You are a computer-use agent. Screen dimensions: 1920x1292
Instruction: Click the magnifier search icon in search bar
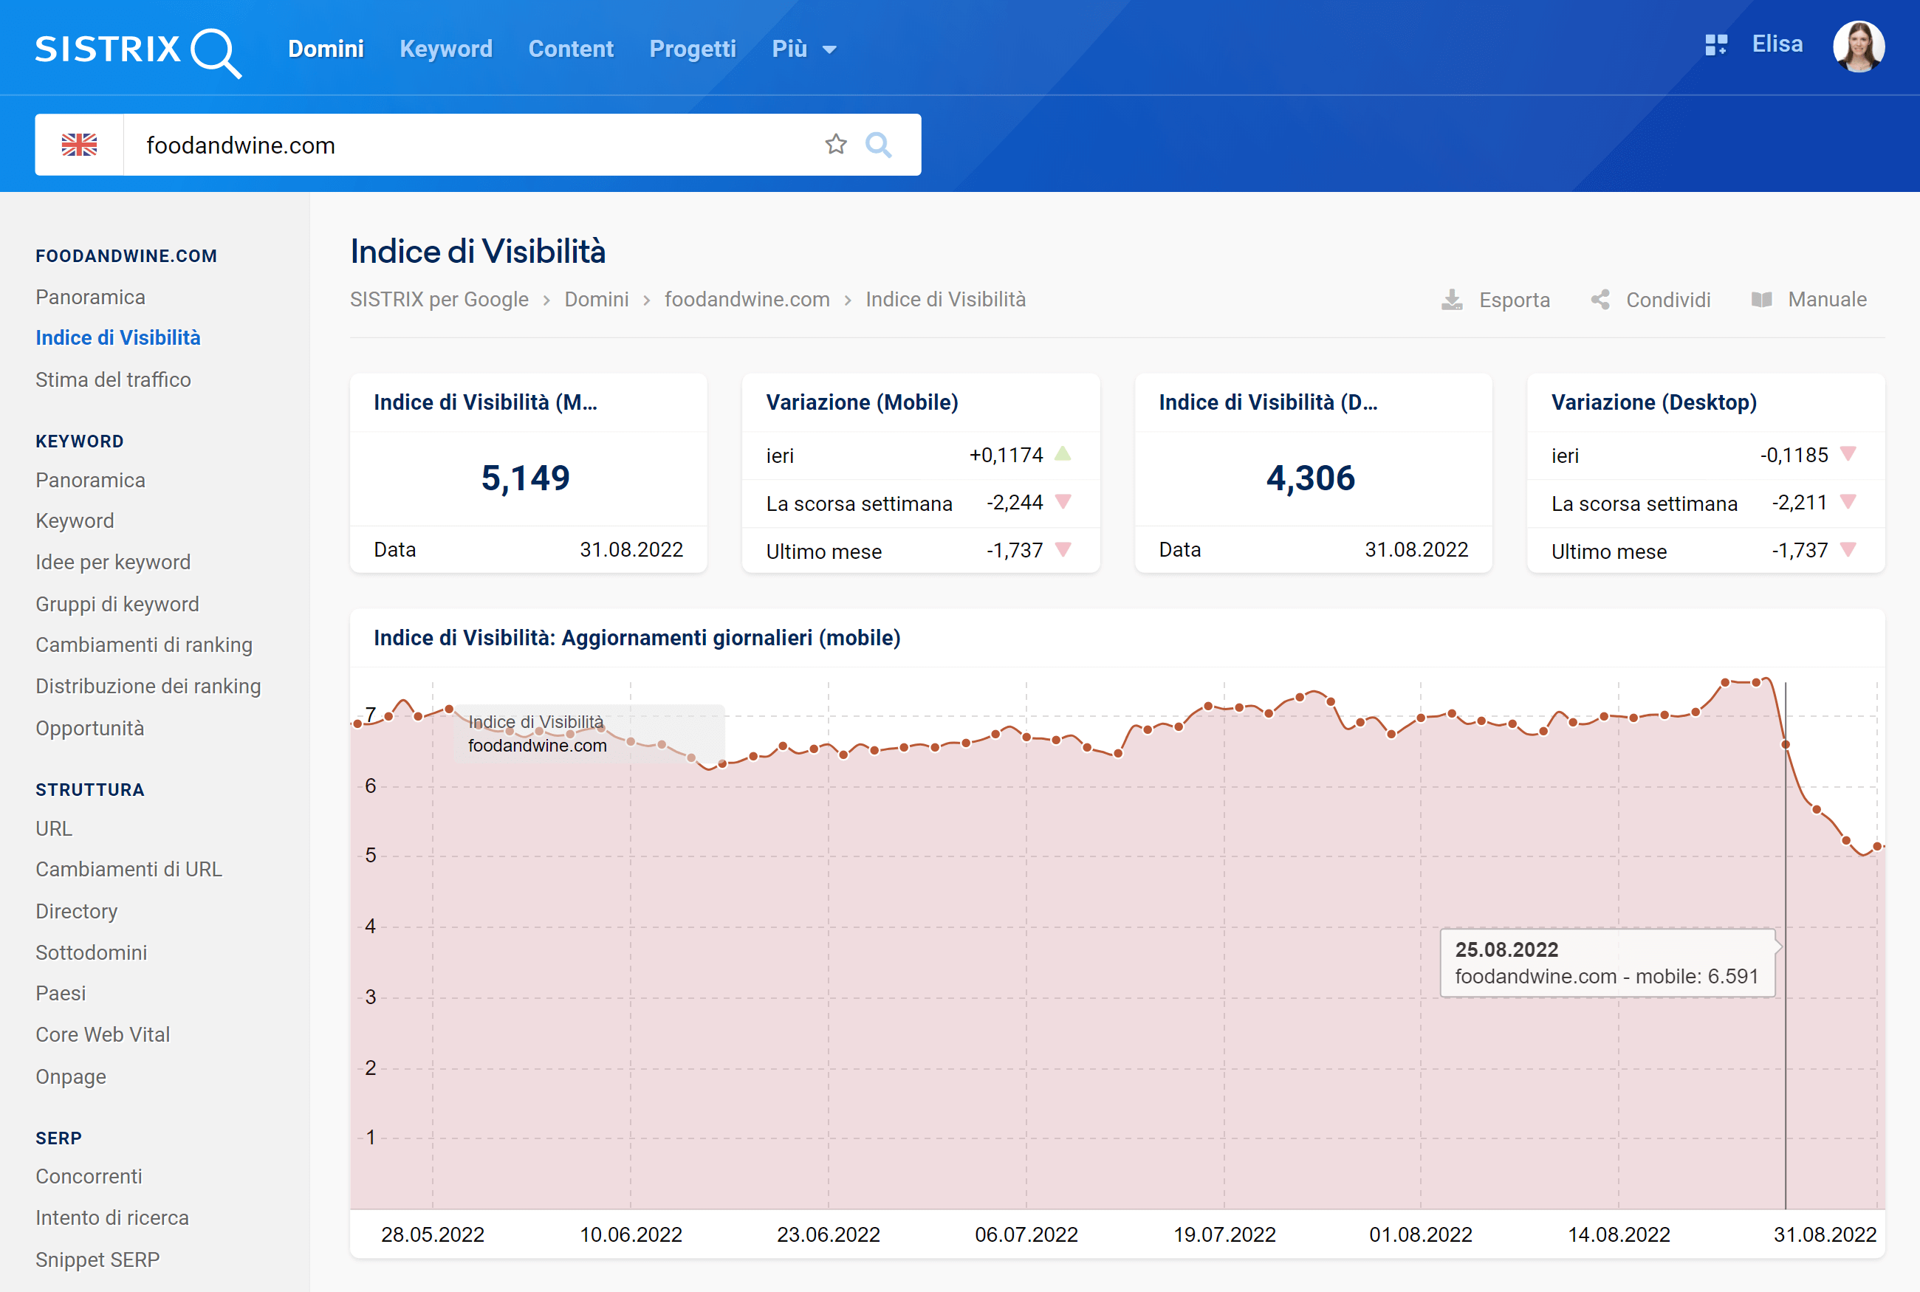tap(879, 145)
